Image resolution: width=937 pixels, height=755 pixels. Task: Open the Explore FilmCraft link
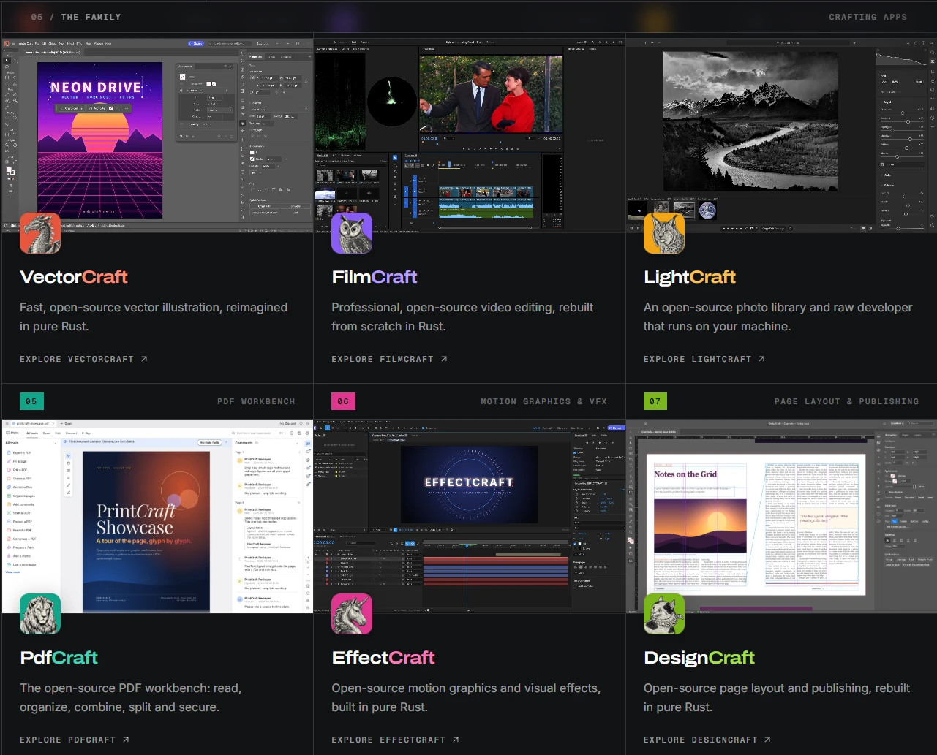[x=390, y=359]
